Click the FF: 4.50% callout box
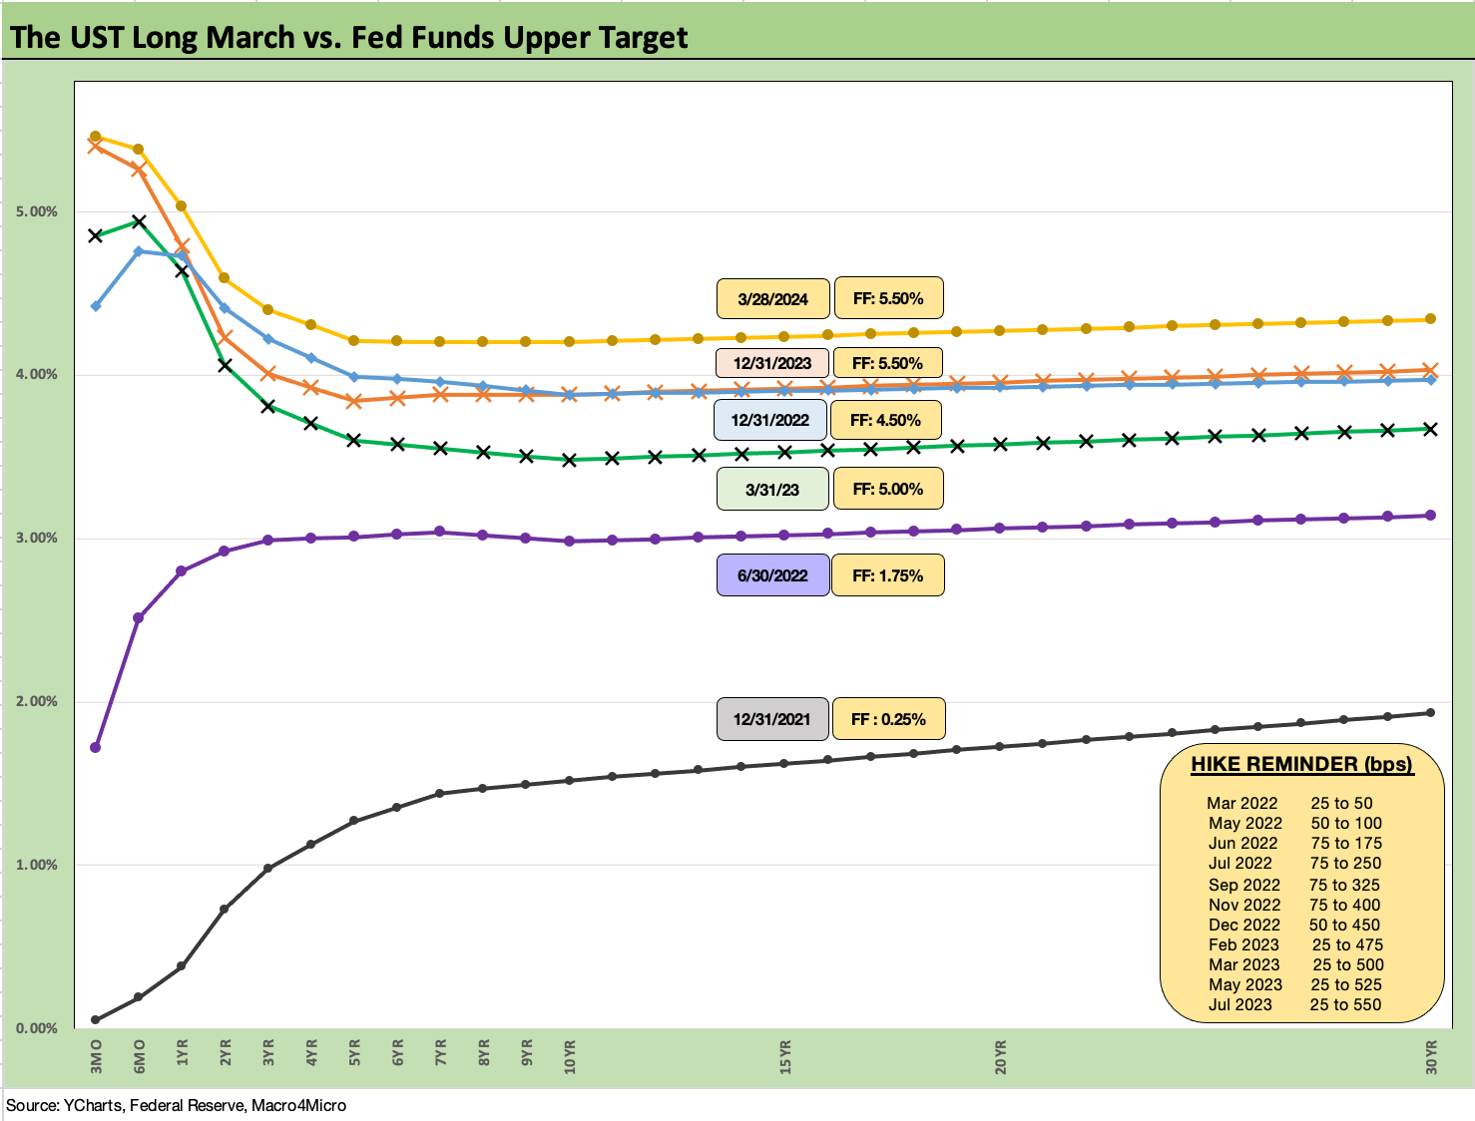This screenshot has height=1121, width=1475. 887,420
